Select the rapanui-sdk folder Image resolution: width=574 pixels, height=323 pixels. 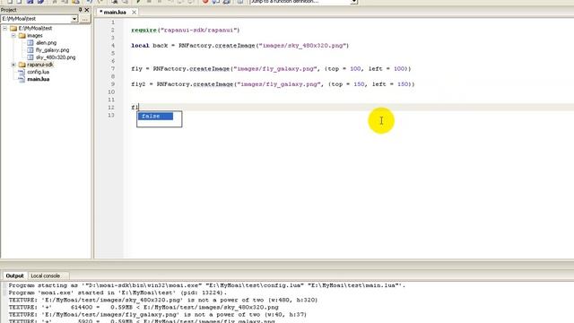[x=40, y=65]
